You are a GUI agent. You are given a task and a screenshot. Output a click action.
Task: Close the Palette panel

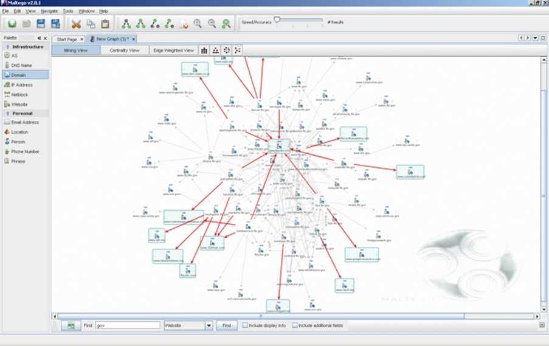[45, 38]
